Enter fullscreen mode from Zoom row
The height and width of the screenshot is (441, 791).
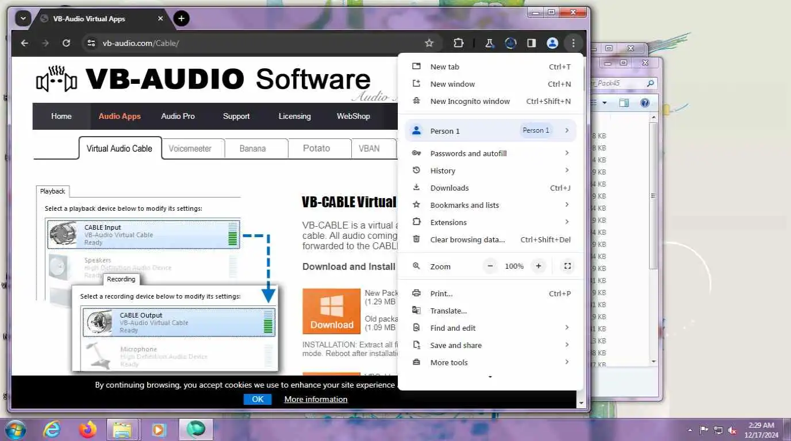567,266
